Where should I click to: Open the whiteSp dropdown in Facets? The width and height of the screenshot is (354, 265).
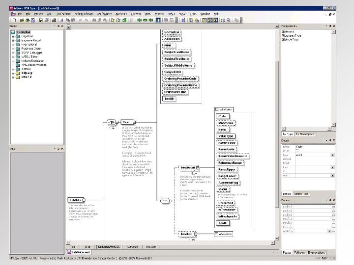coord(329,231)
